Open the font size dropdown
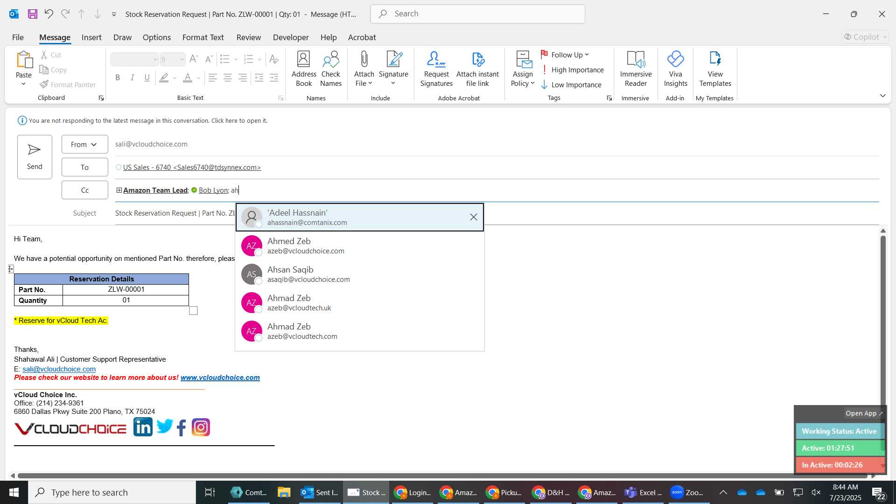Image resolution: width=896 pixels, height=504 pixels. coord(182,59)
